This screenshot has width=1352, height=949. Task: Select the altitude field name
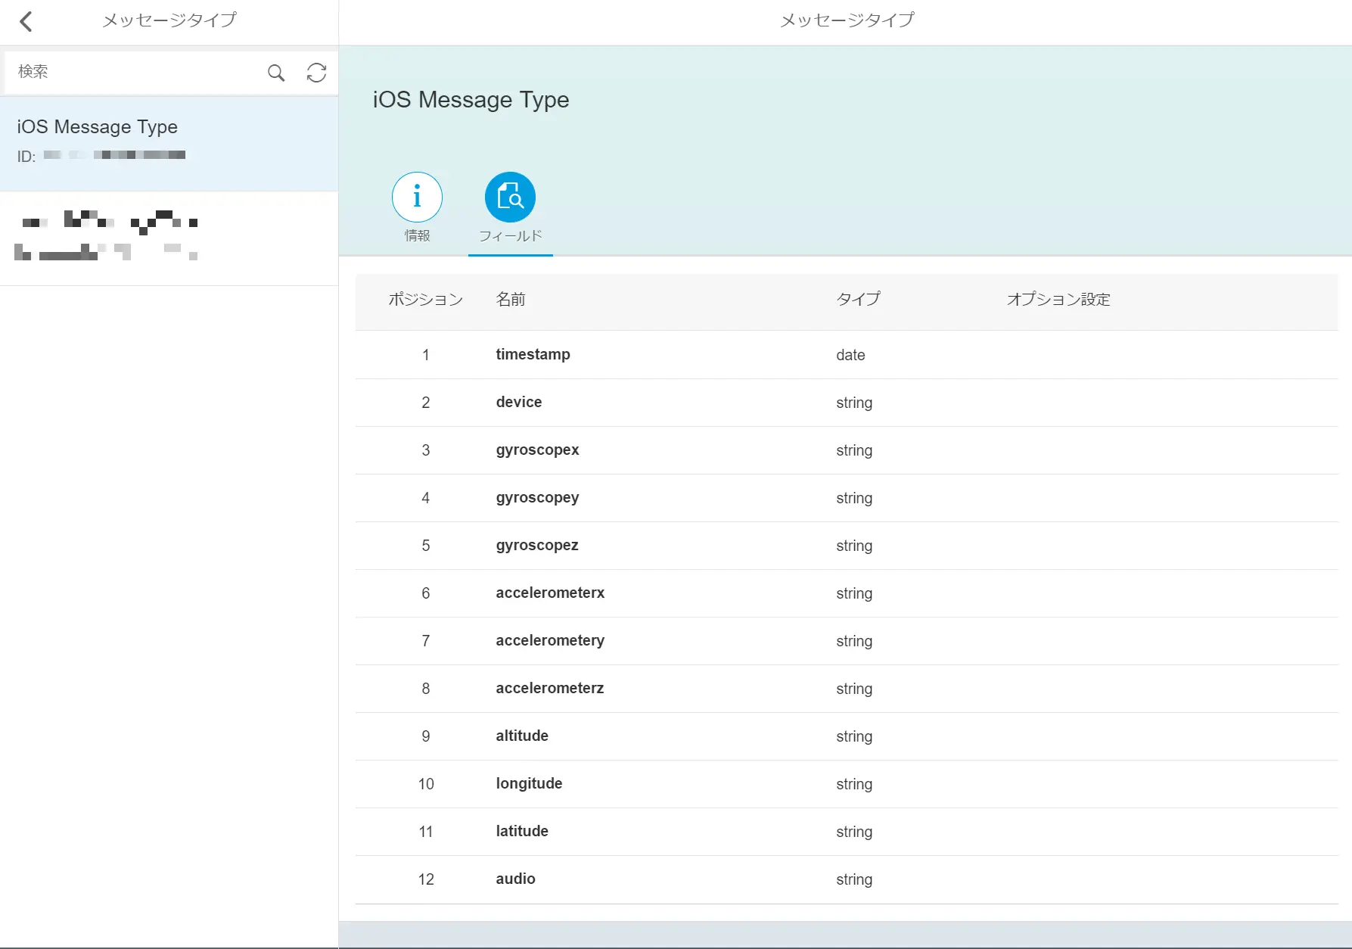[x=522, y=736]
